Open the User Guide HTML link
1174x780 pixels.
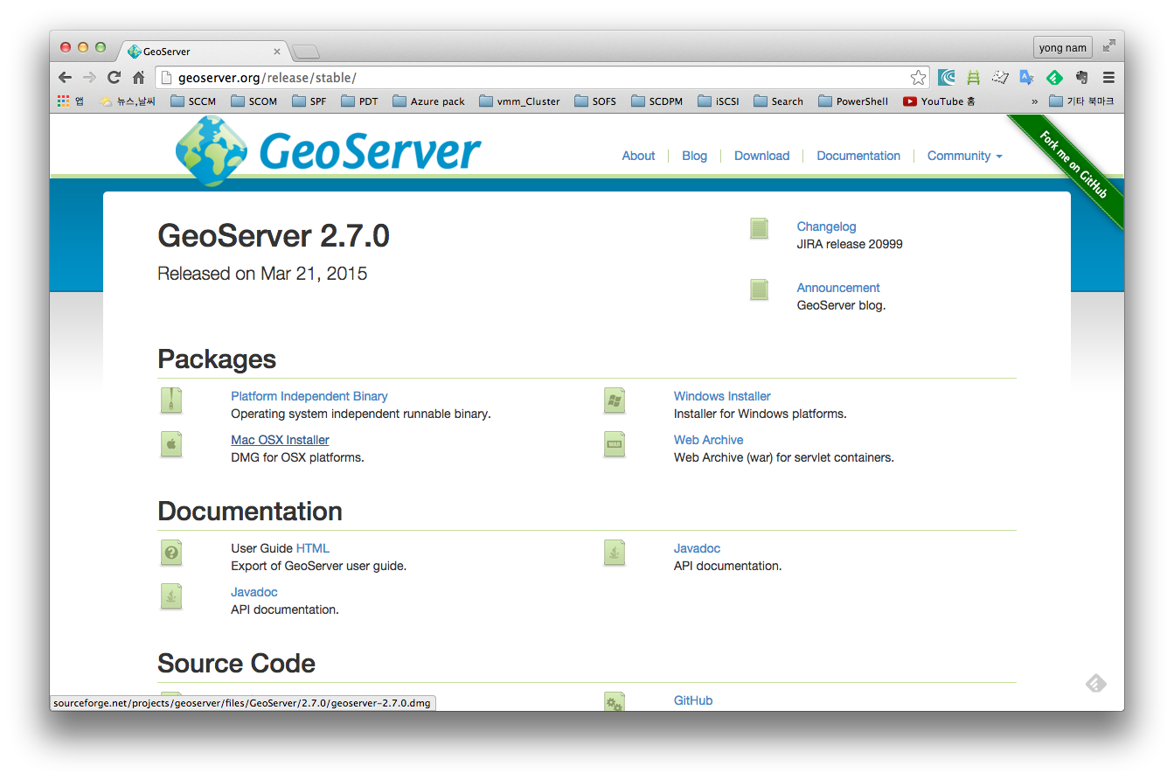313,548
